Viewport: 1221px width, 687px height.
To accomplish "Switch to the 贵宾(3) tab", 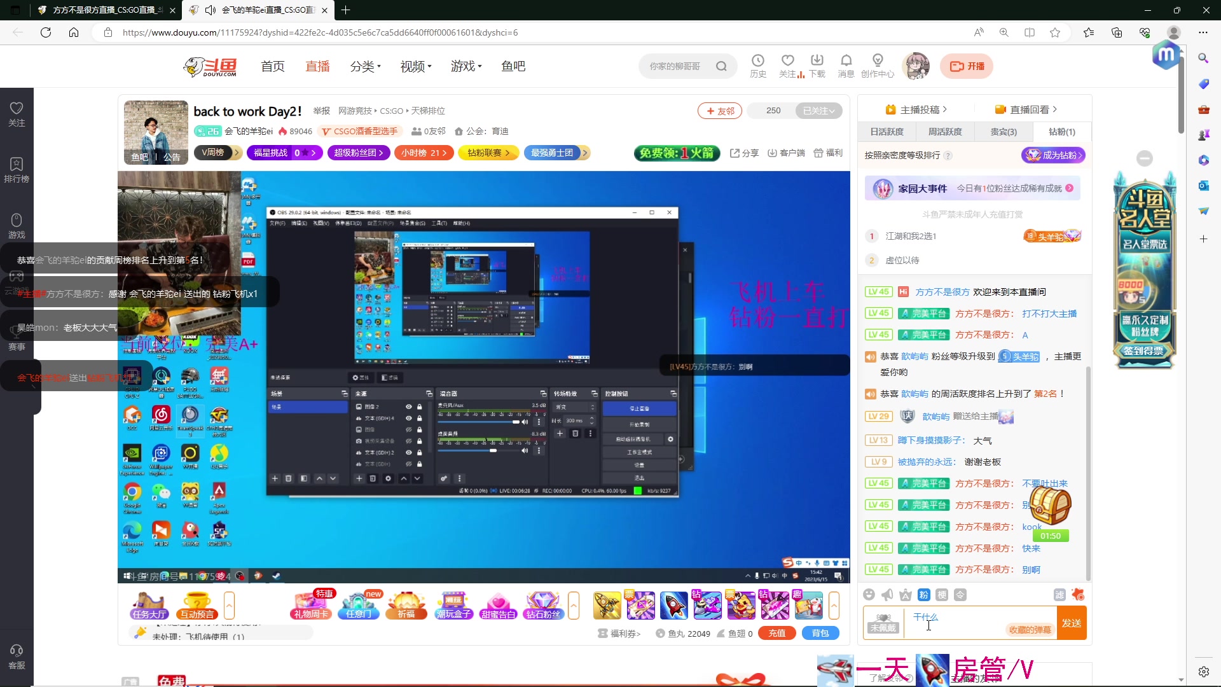I will pyautogui.click(x=1003, y=132).
